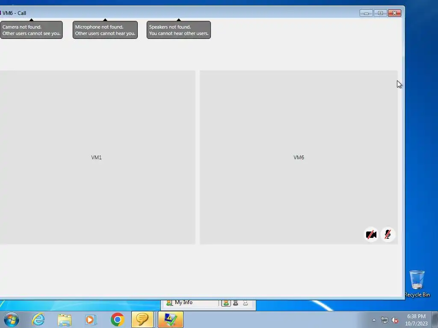Select the green online status icon in messenger window
Viewport: 438px width, 328px height.
pyautogui.click(x=226, y=303)
